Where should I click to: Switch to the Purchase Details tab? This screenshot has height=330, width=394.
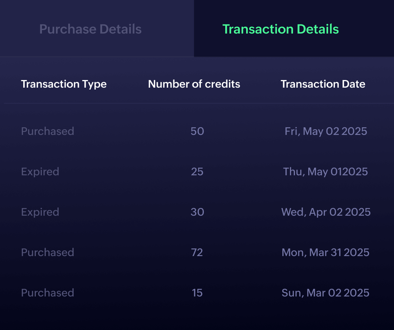90,29
